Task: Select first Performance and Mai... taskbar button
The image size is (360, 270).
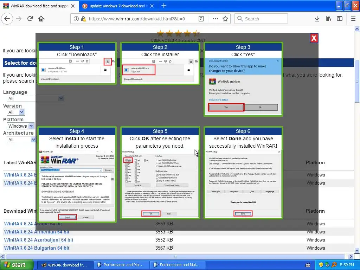Action: point(121,265)
